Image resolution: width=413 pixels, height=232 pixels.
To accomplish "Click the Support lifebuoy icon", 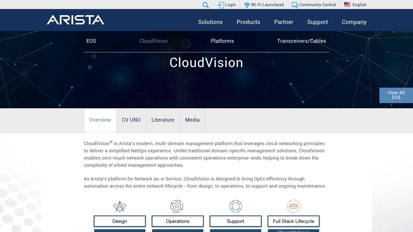I will [x=236, y=206].
